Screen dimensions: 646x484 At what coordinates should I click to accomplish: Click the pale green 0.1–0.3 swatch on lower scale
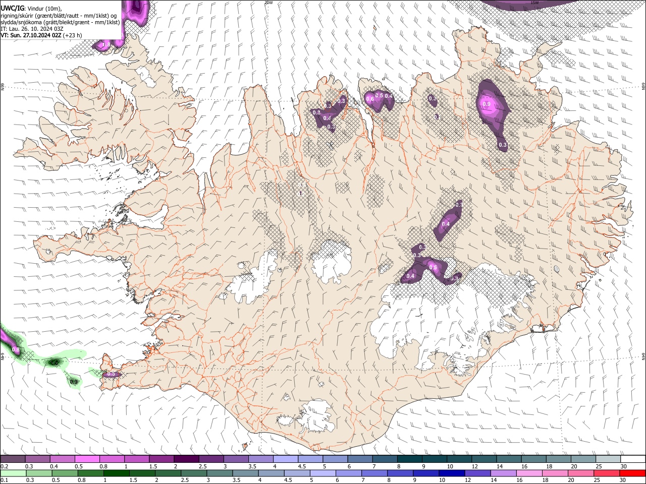(x=14, y=473)
